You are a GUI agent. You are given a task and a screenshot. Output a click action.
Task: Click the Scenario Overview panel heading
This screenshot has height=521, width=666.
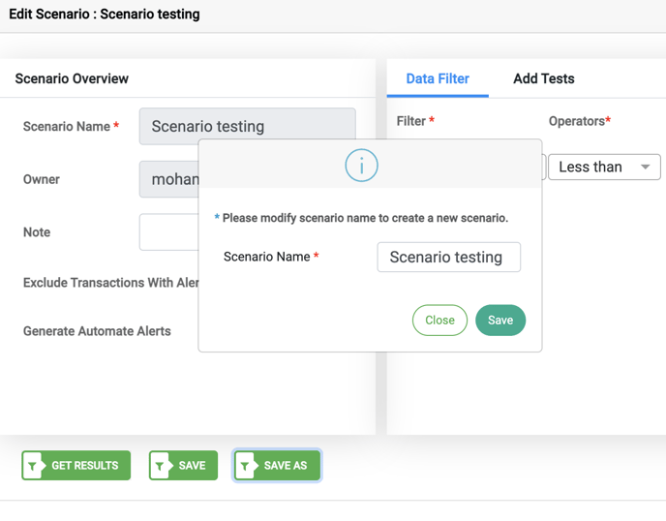pos(72,78)
